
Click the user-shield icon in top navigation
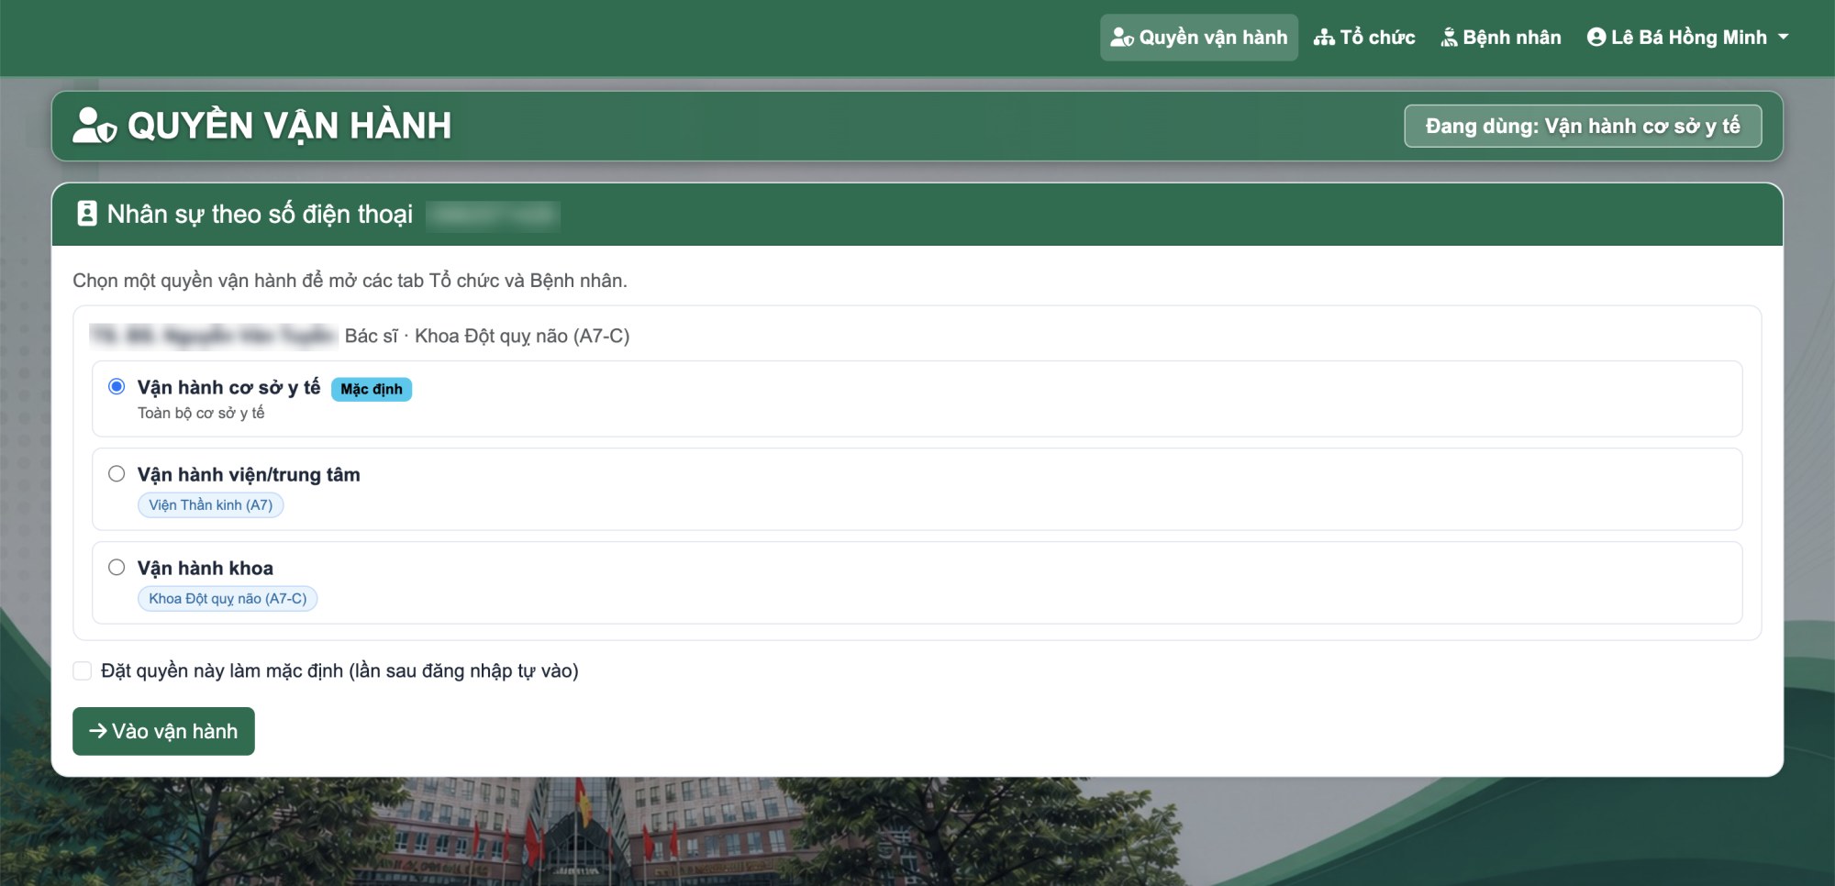click(1122, 38)
